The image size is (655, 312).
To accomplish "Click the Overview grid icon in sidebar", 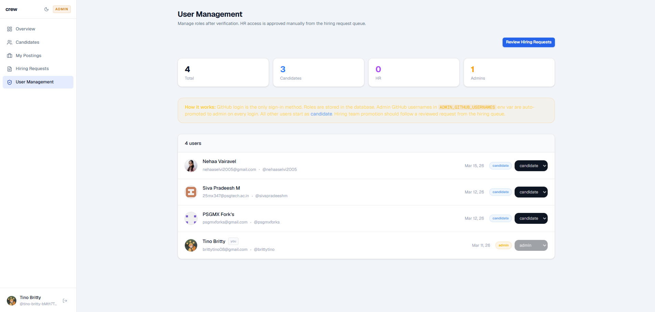I will 10,29.
